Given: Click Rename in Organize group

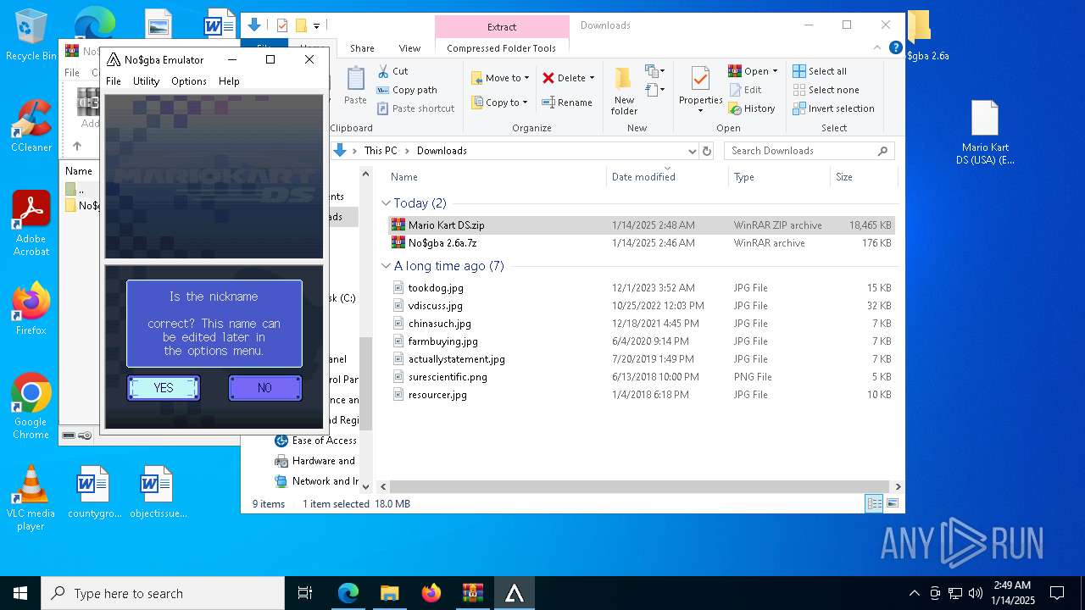Looking at the screenshot, I should 567,103.
